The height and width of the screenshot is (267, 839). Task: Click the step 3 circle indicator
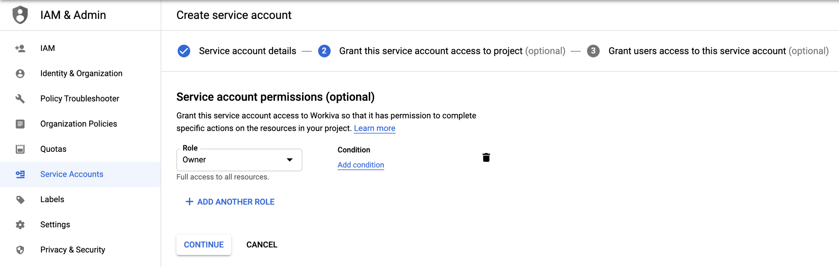[x=593, y=51]
